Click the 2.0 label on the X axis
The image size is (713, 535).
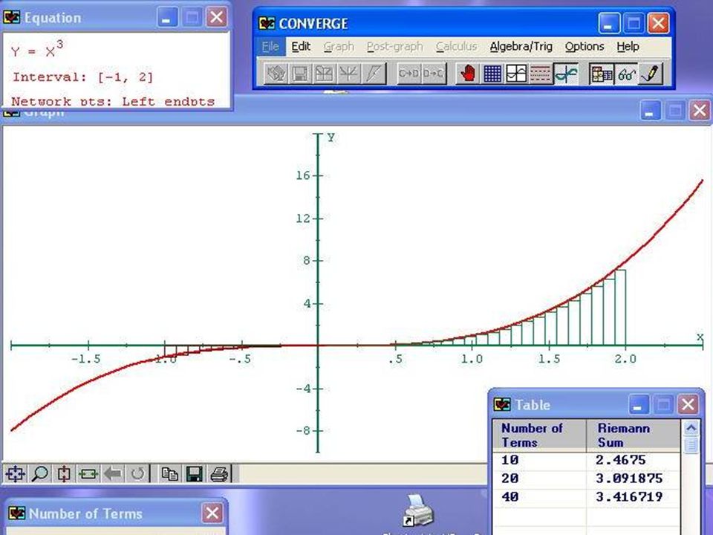(x=625, y=359)
